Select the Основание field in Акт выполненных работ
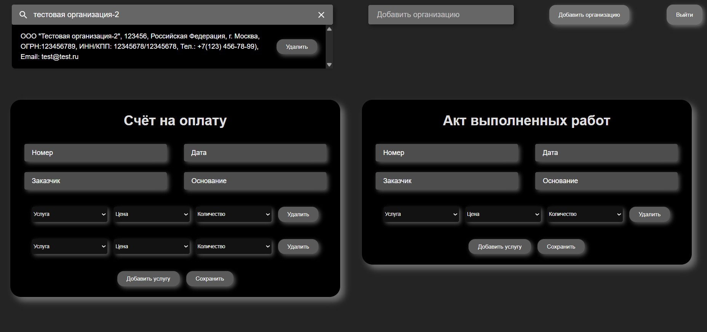707x332 pixels. point(606,181)
